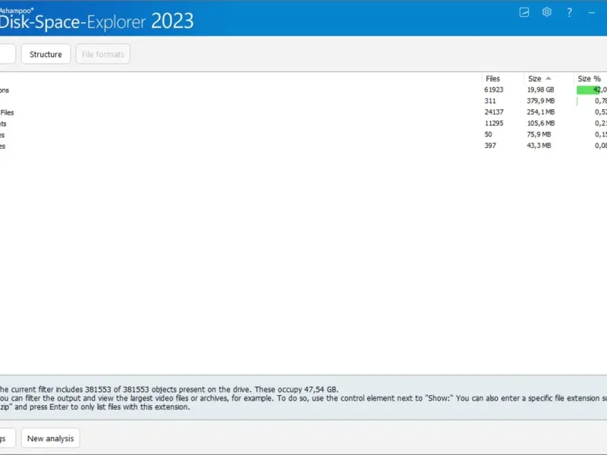The height and width of the screenshot is (455, 607).
Task: Click the Disk-Space-Explorer 2023 title
Action: [96, 21]
